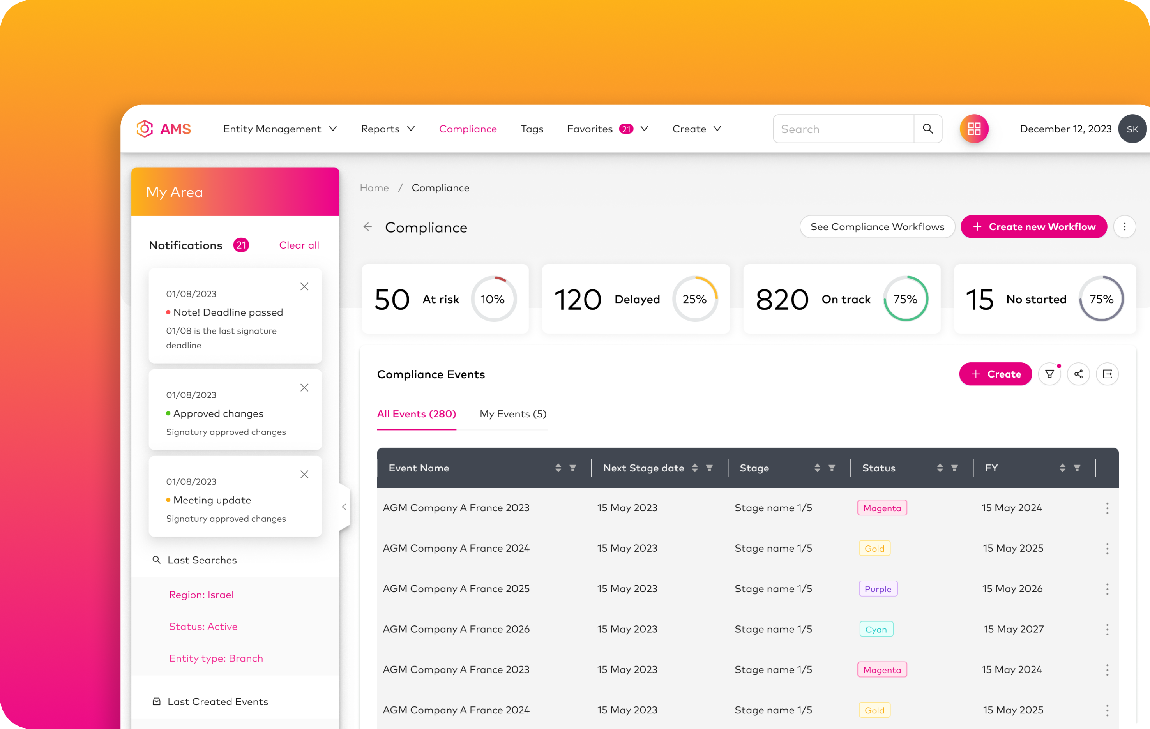Viewport: 1150px width, 729px height.
Task: Sort by Next Stage date column
Action: pyautogui.click(x=694, y=468)
